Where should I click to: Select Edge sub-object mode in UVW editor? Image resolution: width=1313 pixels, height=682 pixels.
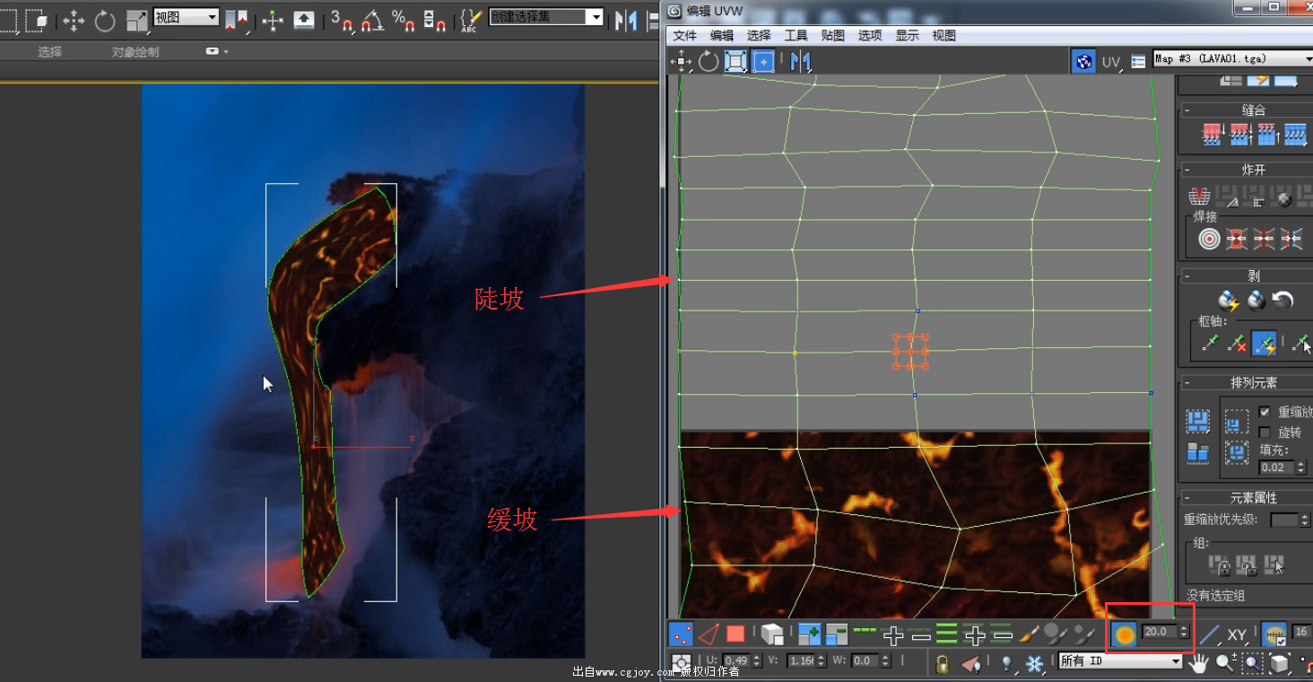click(x=708, y=634)
